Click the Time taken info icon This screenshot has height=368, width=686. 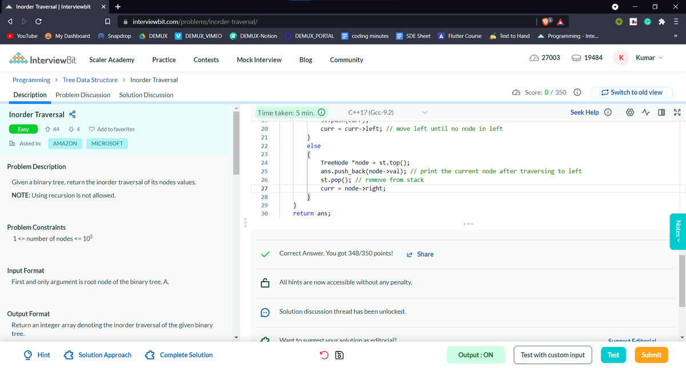tap(321, 113)
